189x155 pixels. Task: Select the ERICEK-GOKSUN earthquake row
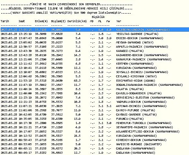[x=82, y=38]
